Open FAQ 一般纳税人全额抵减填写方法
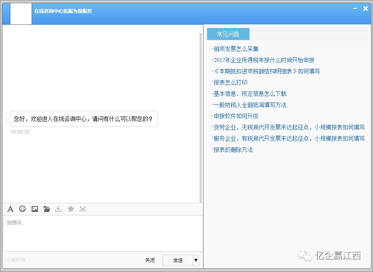The width and height of the screenshot is (373, 272). pyautogui.click(x=249, y=105)
